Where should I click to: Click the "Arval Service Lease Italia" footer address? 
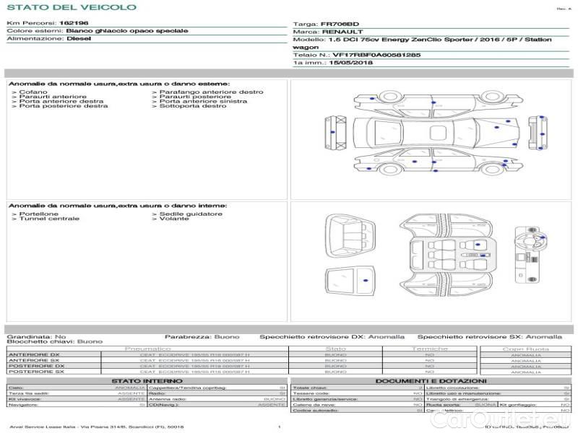[x=97, y=427]
